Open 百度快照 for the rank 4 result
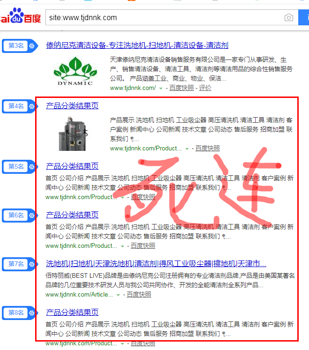The width and height of the screenshot is (309, 350). [x=207, y=148]
